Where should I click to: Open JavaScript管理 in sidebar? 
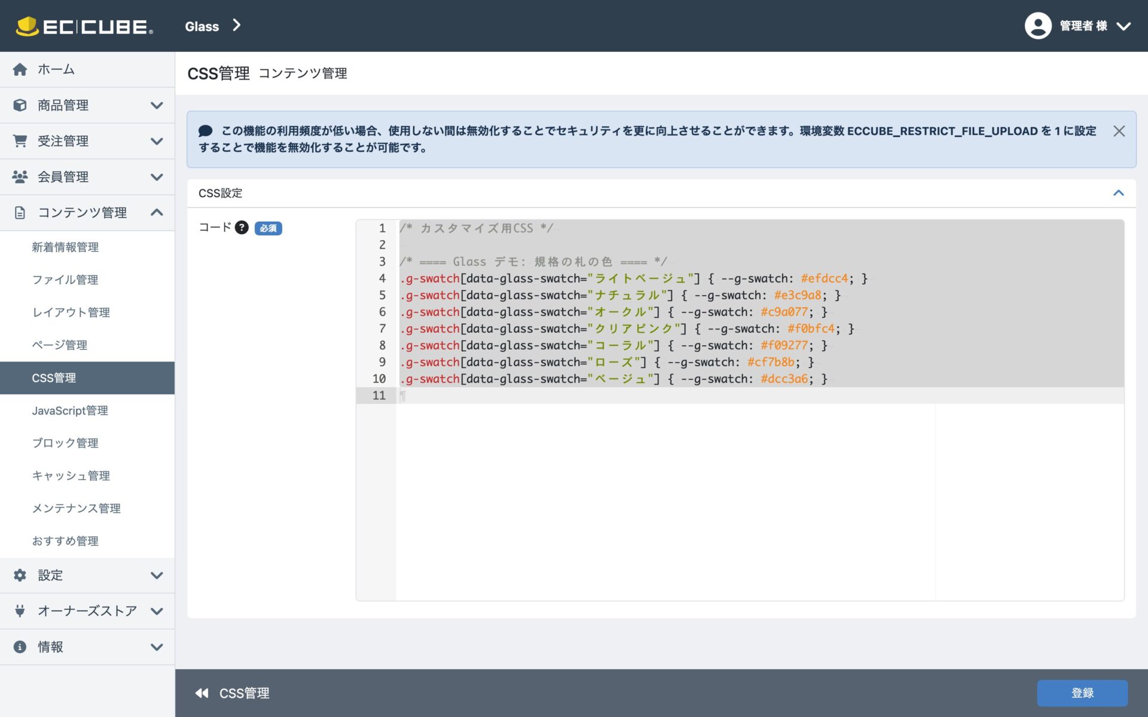[x=87, y=410]
